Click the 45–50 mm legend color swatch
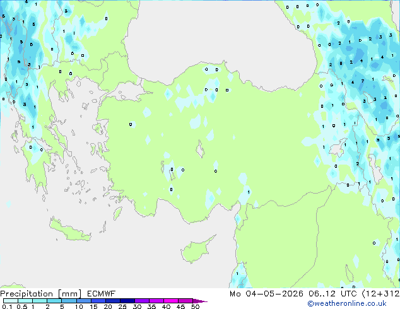400x309 pixels. (x=185, y=301)
